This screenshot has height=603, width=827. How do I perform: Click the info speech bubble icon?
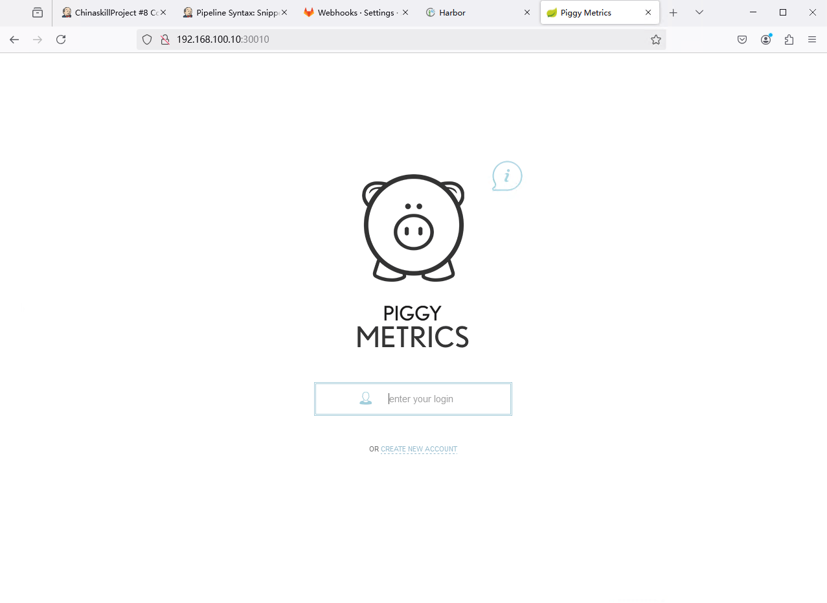click(x=507, y=176)
